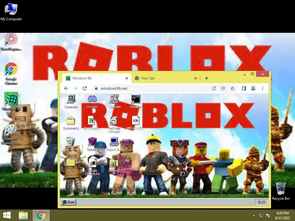Add a new Chrome tab
The width and height of the screenshot is (295, 221).
tap(206, 78)
